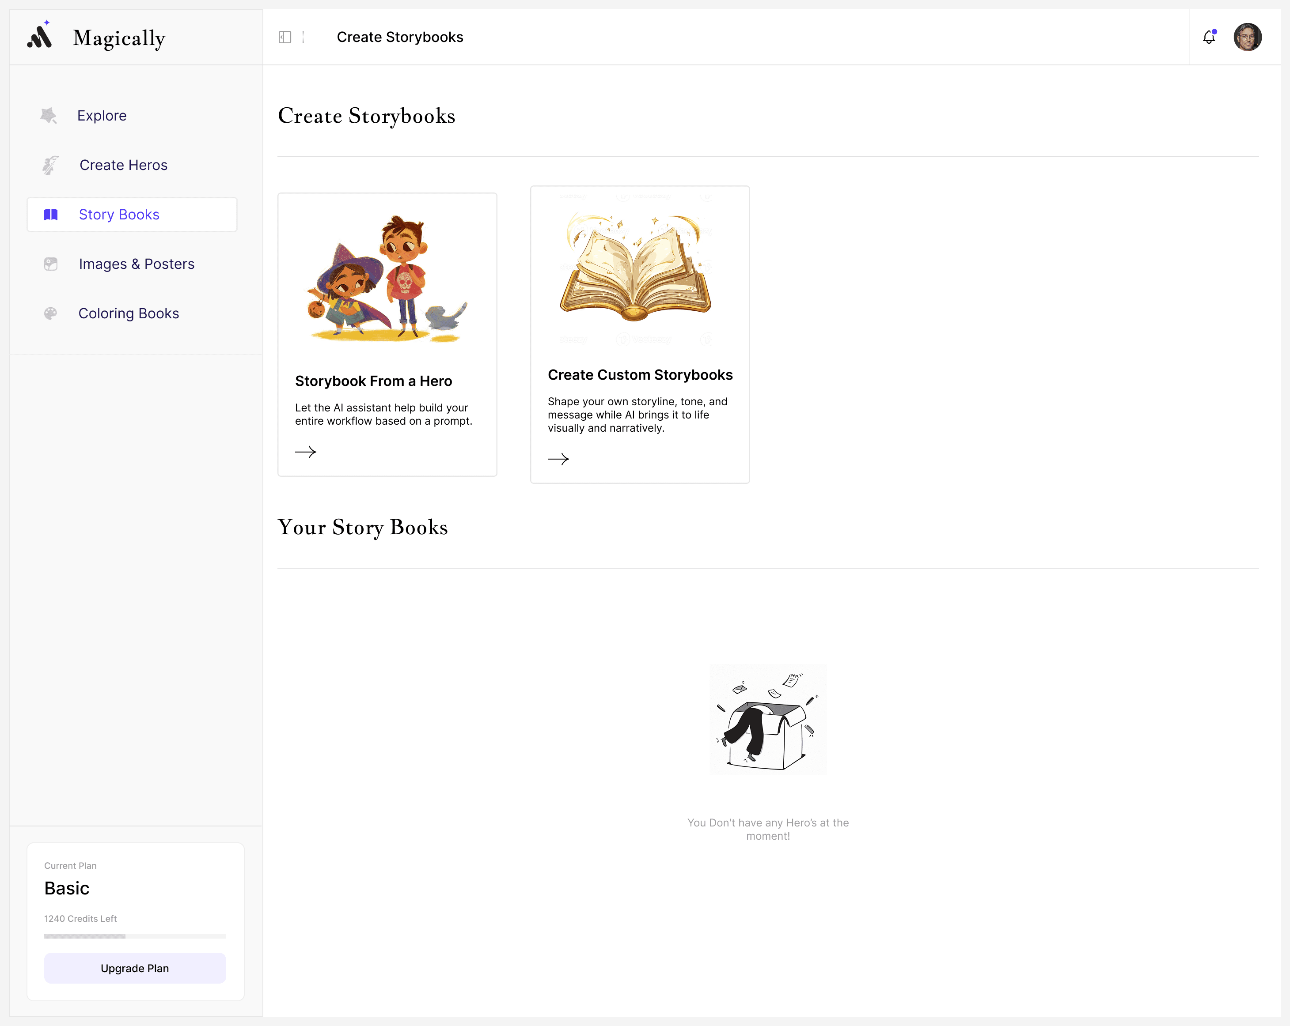Screen dimensions: 1290x1026
Task: Click the Coloring Books palette icon
Action: pos(51,313)
